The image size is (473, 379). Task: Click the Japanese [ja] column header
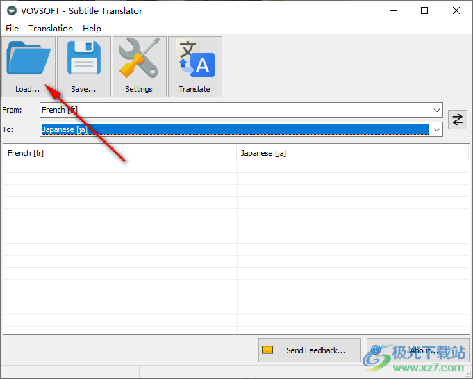tap(353, 153)
